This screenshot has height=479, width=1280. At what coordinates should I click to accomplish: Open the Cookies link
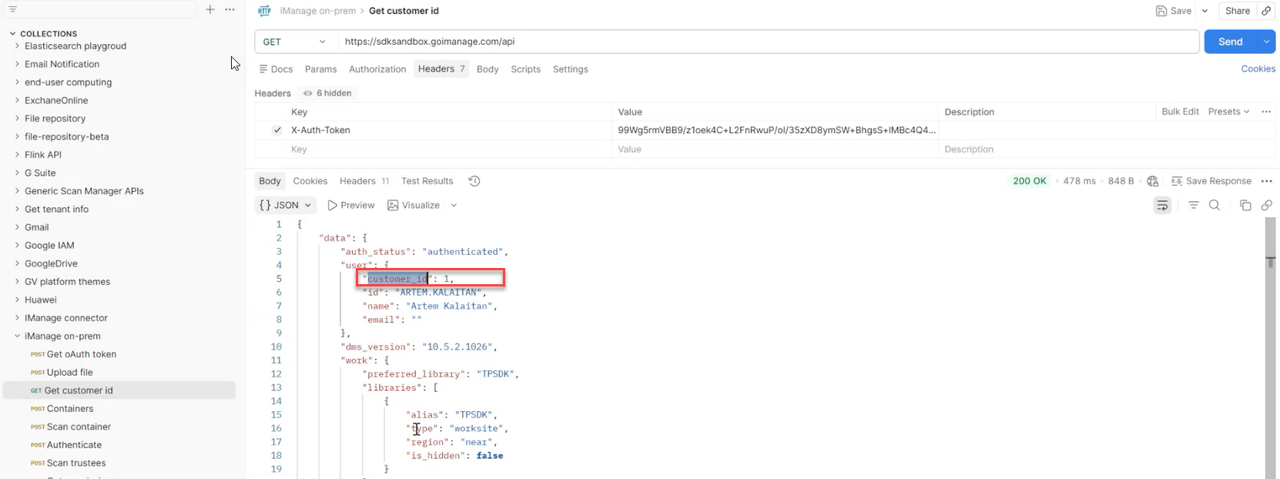click(1258, 69)
